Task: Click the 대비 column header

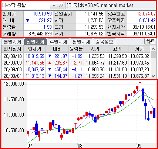Action: pos(57,49)
